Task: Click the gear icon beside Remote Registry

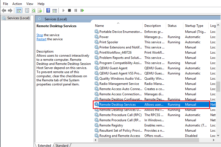Action: pos(96,125)
